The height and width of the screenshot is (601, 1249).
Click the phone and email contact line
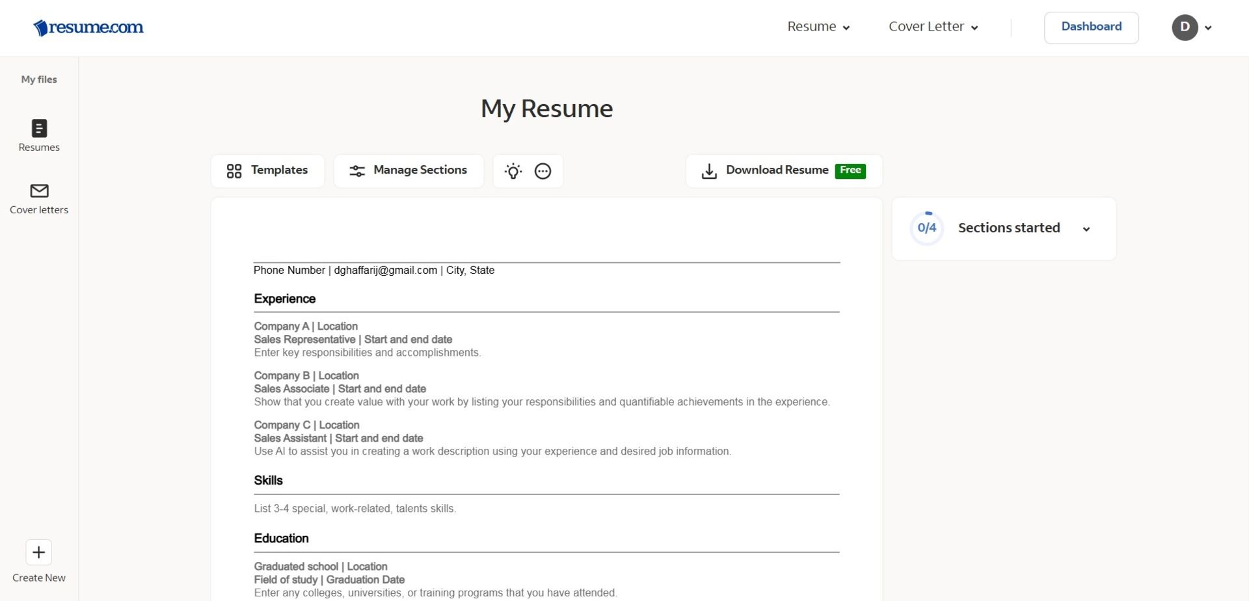(373, 270)
